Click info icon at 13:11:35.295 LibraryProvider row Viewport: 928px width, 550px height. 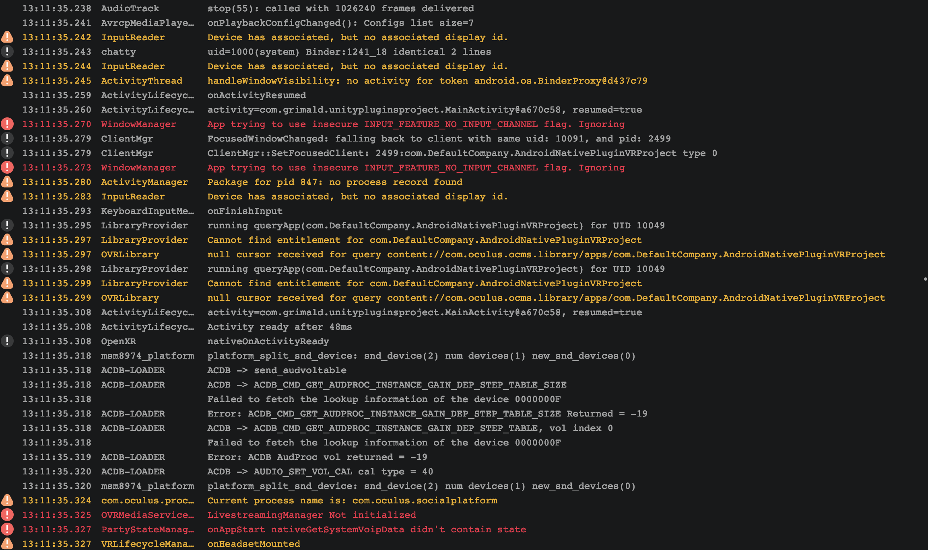[x=7, y=226]
